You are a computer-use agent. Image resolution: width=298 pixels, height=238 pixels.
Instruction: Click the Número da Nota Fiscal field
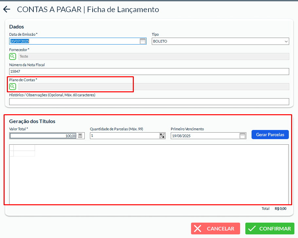tap(149, 71)
